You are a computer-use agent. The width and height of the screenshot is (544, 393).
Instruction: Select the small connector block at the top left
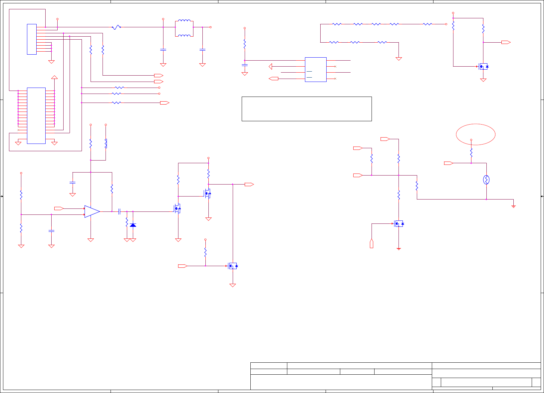pos(32,39)
